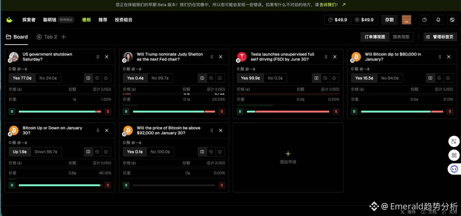Click the 存款 deposit button
Screen dimensions: 461x216
point(390,20)
